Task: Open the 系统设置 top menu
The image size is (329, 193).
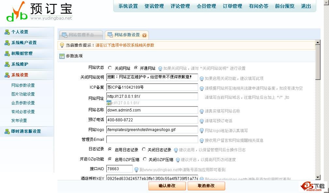Action: click(128, 6)
